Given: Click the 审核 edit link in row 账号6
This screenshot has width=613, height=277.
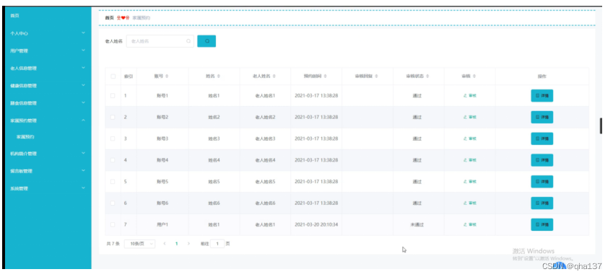Looking at the screenshot, I should point(470,203).
